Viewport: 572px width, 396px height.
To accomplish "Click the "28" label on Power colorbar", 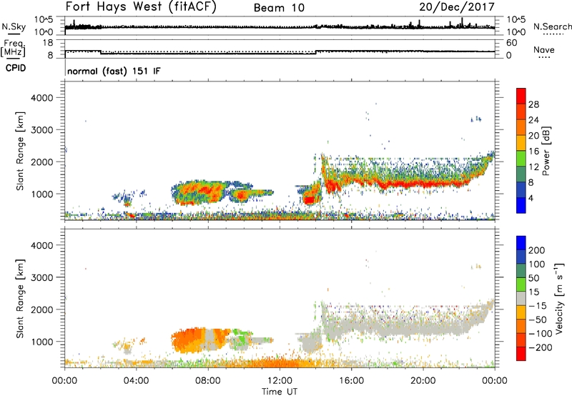I will 533,104.
